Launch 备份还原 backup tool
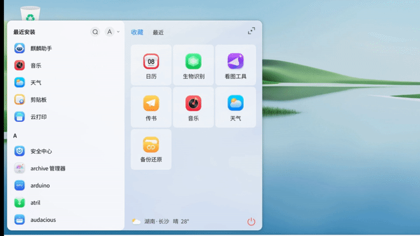 151,149
